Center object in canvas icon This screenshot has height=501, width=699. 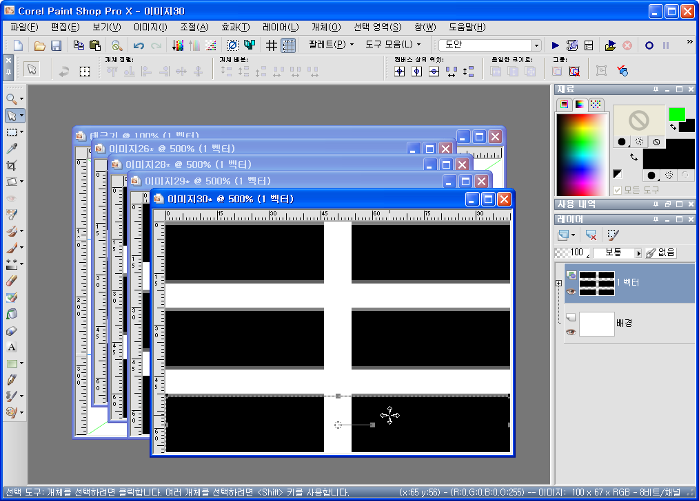coord(399,72)
